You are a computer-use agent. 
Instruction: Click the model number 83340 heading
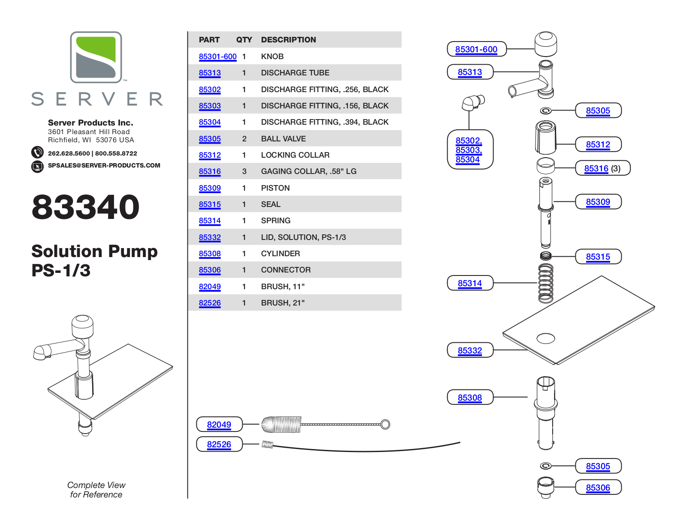(86, 207)
